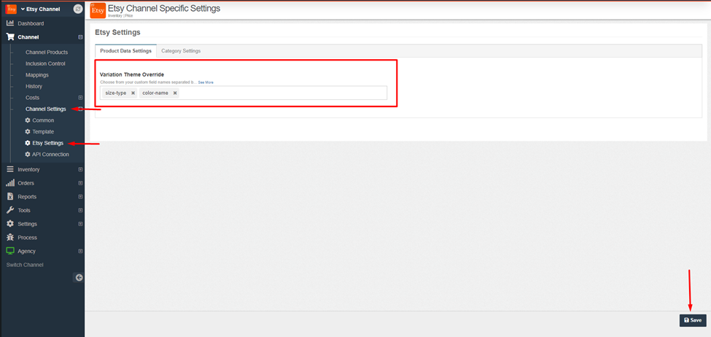Click the gear icon beside Etsy Settings
711x337 pixels.
28,143
